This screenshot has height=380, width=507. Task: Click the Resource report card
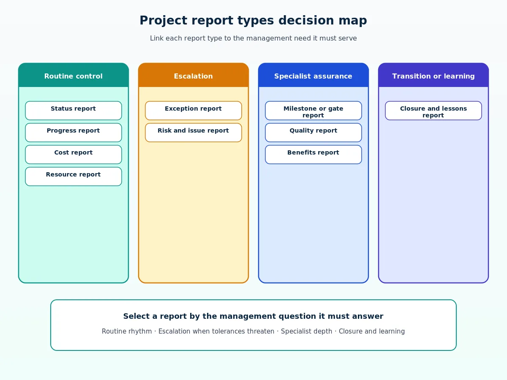[74, 176]
